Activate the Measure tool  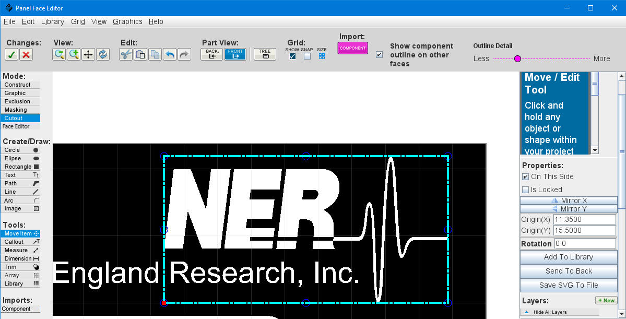[20, 250]
